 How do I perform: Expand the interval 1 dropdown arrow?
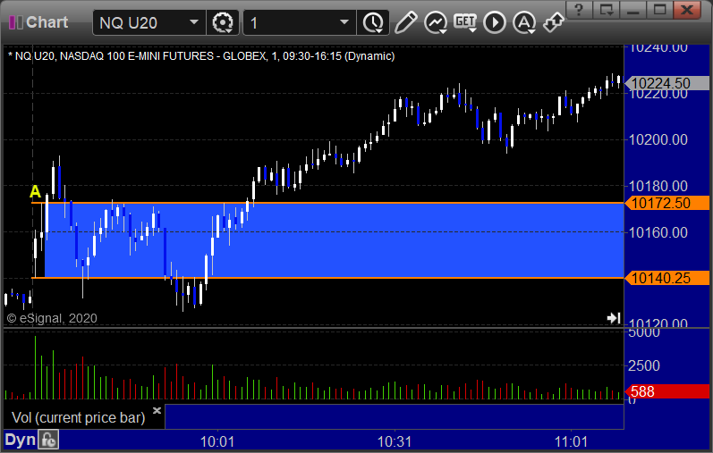point(344,21)
